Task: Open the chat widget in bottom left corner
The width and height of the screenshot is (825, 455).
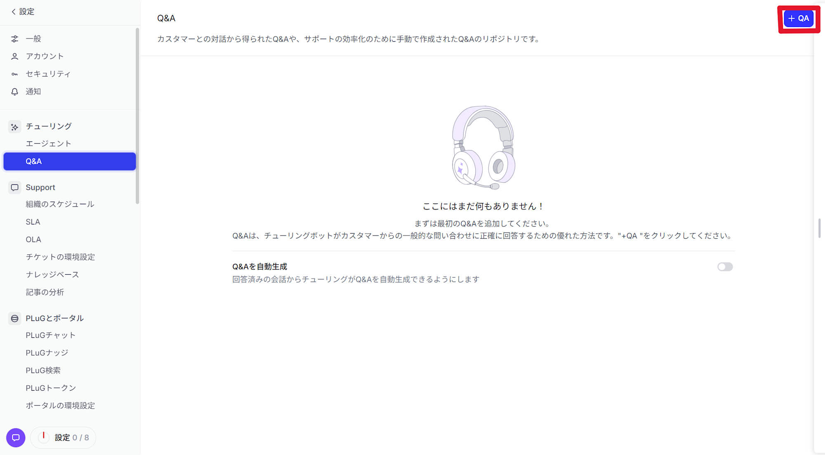Action: pyautogui.click(x=16, y=438)
